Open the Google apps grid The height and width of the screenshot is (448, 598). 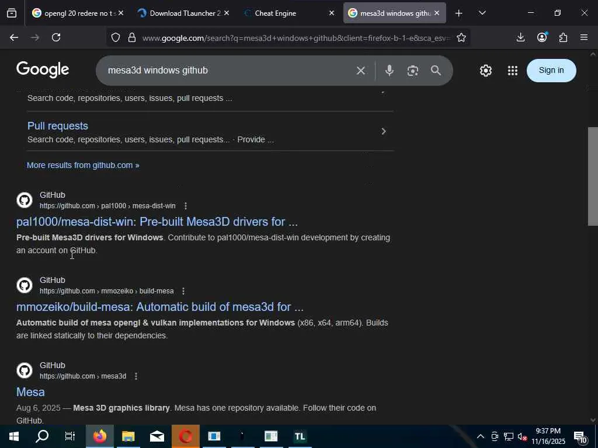click(x=513, y=71)
